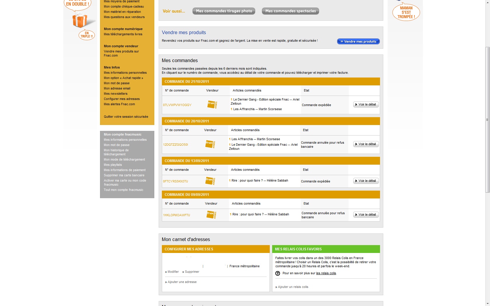View details of order 12DQTZZGQO50I
Image resolution: width=490 pixels, height=306 pixels.
(366, 144)
